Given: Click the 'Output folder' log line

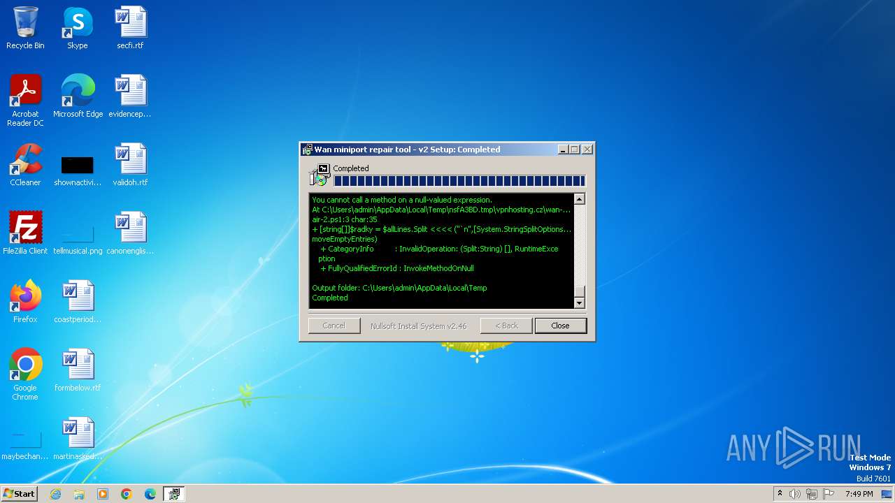Looking at the screenshot, I should pos(399,288).
